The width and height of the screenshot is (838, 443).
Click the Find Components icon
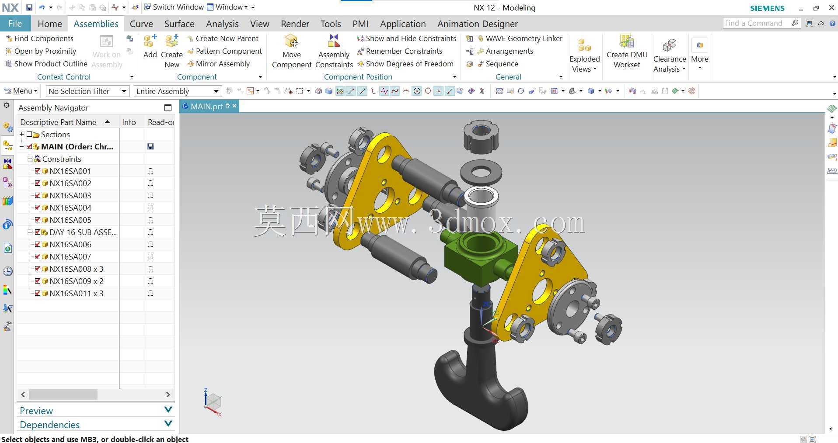click(9, 38)
